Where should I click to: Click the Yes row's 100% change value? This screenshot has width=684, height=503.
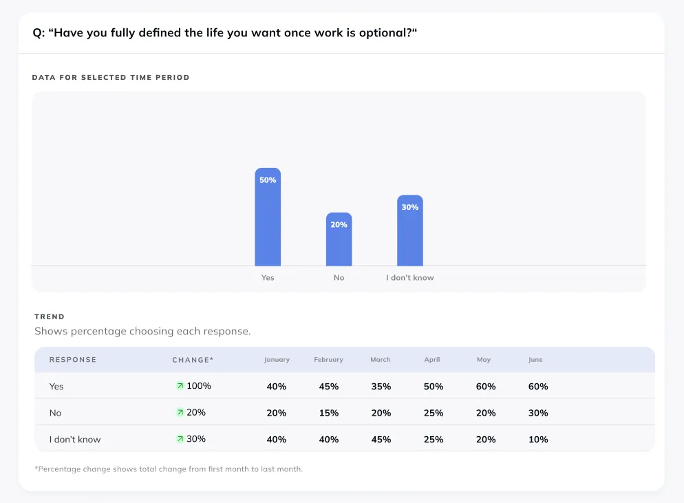click(199, 386)
